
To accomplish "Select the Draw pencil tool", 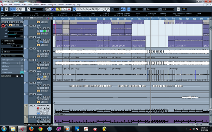I will pyautogui.click(x=99, y=9).
